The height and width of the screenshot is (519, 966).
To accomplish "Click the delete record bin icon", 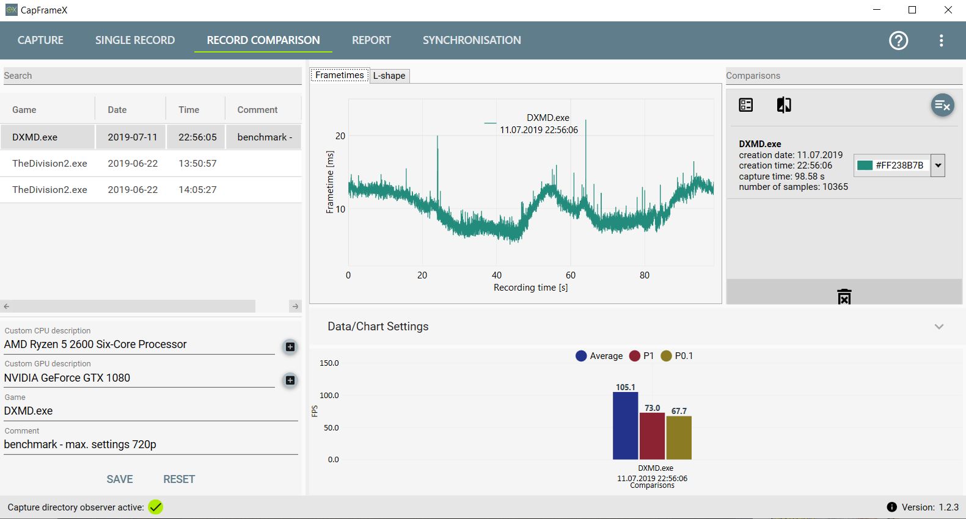I will (x=844, y=297).
